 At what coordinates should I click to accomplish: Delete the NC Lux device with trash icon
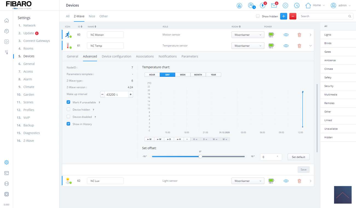tap(299, 181)
